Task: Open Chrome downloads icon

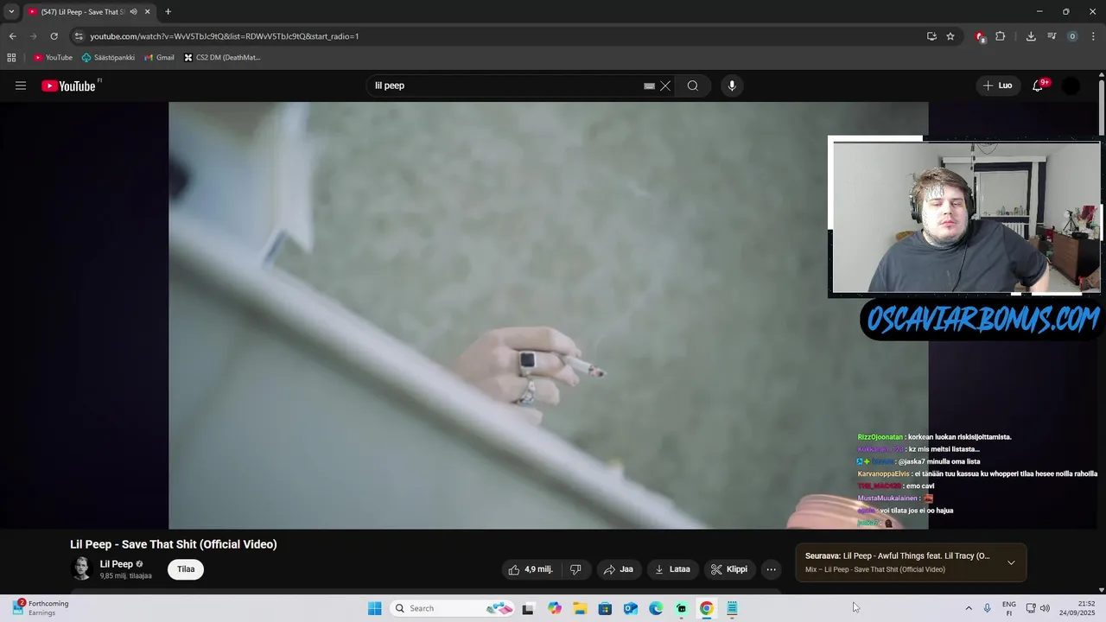Action: tap(1031, 36)
